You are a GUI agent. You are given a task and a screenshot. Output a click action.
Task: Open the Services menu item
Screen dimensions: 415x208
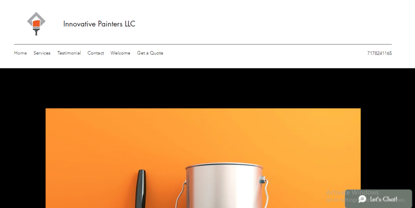pyautogui.click(x=42, y=53)
